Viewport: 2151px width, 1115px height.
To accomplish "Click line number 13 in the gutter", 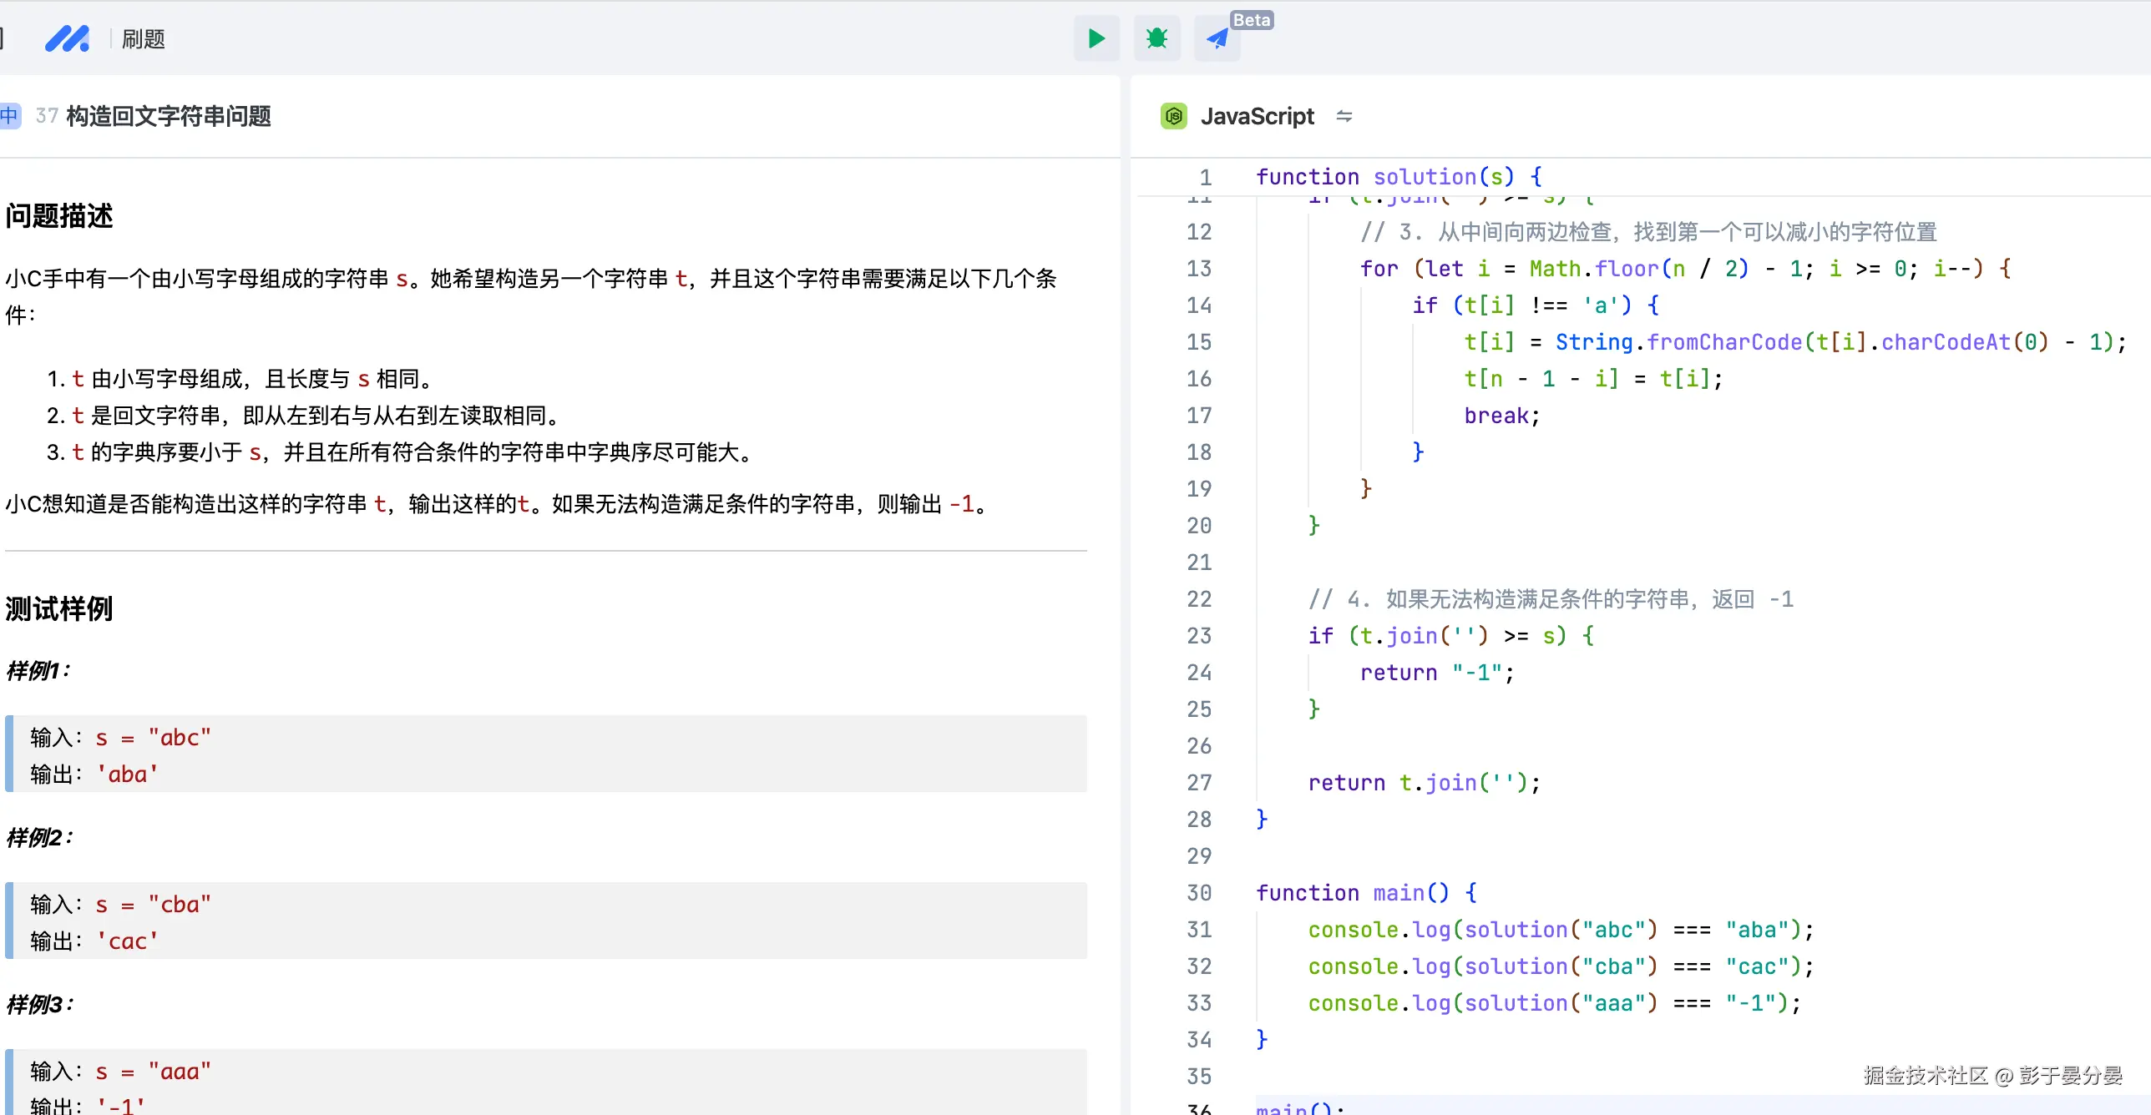I will pos(1198,269).
